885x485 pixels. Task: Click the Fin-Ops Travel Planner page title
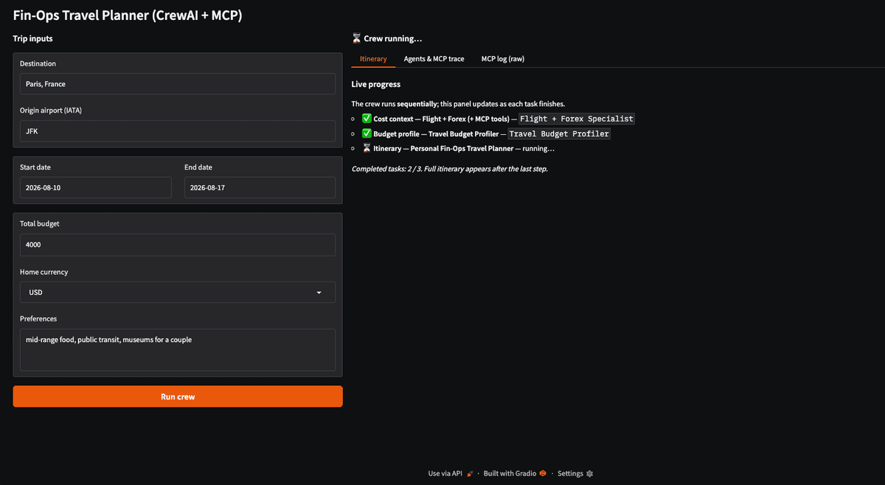tap(128, 14)
